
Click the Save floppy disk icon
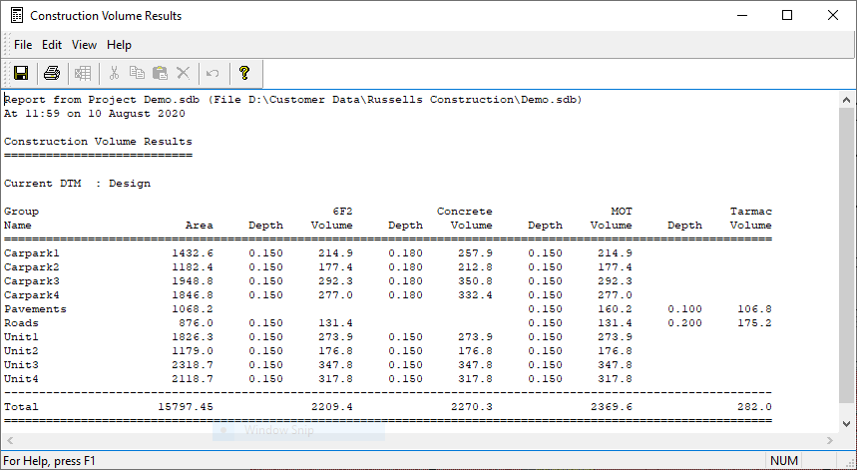(21, 73)
